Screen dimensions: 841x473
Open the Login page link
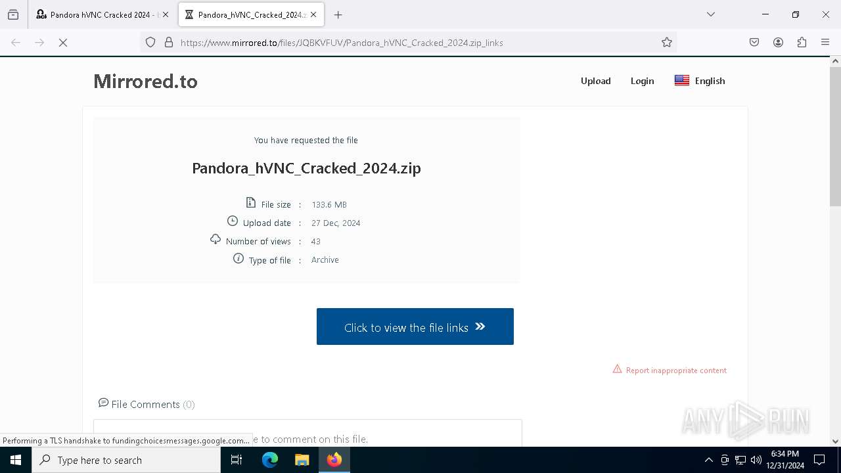[x=642, y=81]
